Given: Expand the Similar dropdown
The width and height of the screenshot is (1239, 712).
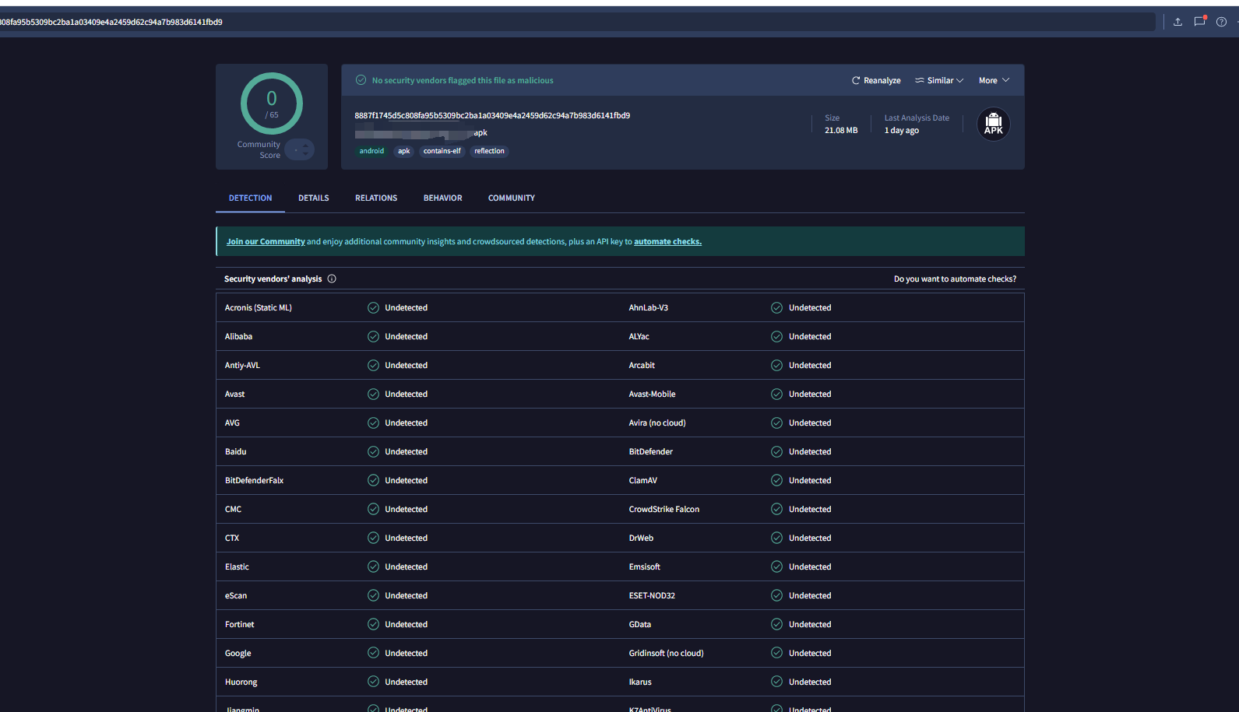Looking at the screenshot, I should click(x=939, y=80).
